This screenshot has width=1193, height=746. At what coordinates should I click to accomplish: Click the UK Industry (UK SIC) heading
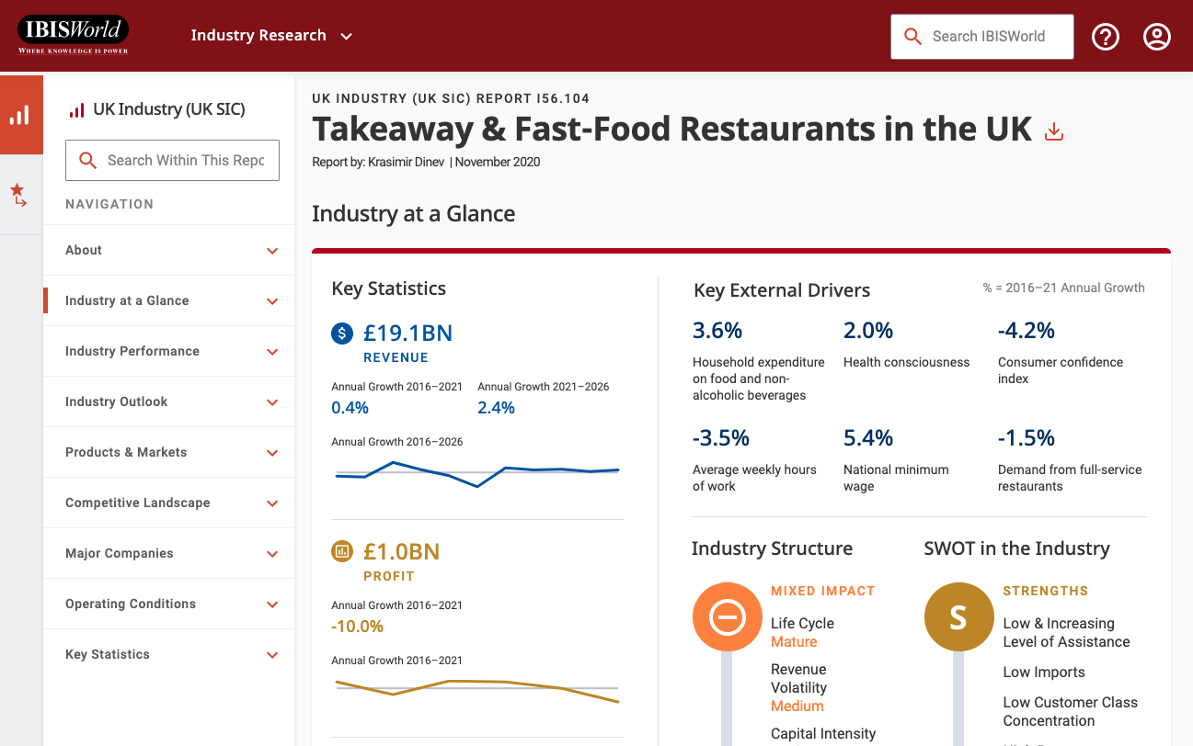click(x=168, y=109)
